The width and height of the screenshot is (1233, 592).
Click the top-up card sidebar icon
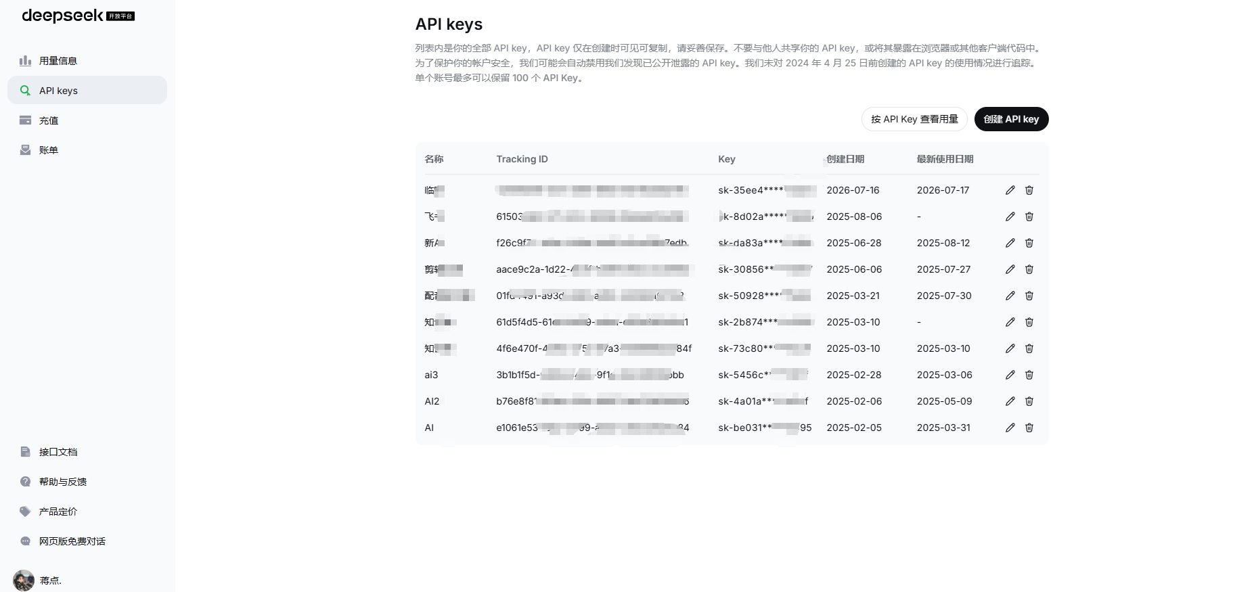pos(26,120)
